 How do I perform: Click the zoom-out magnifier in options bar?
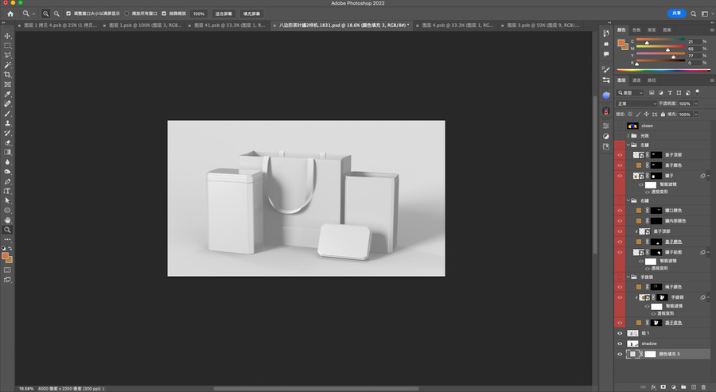point(56,14)
